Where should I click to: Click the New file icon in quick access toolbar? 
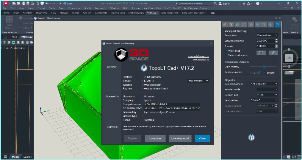point(14,3)
